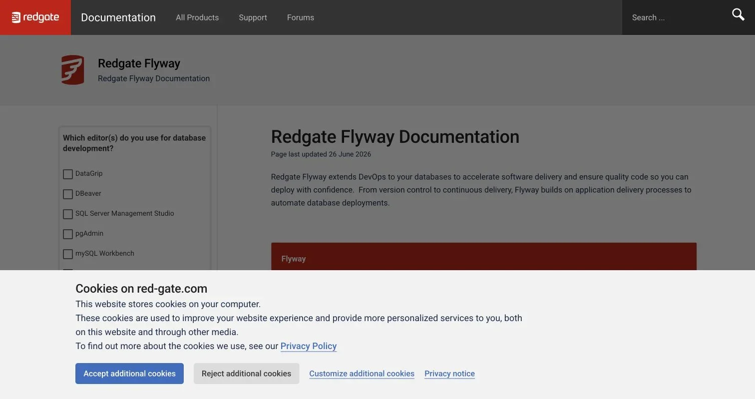Check the DataGrip checkbox

(68, 174)
